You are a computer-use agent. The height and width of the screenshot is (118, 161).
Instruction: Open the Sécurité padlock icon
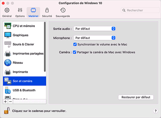[x=47, y=10]
